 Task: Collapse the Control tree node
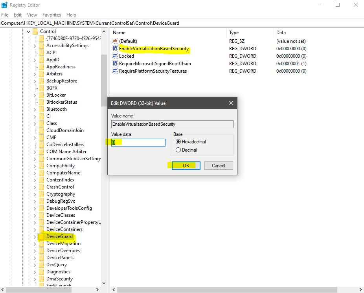pyautogui.click(x=28, y=31)
